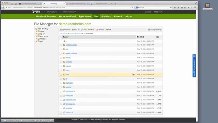This screenshot has width=218, height=123.
Task: Click the Database.php file icon
Action: point(64,100)
